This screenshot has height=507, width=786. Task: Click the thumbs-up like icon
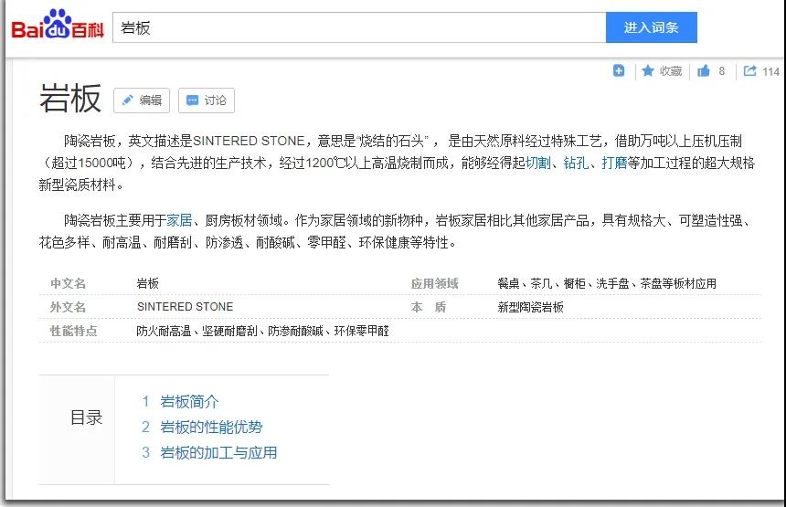click(704, 71)
